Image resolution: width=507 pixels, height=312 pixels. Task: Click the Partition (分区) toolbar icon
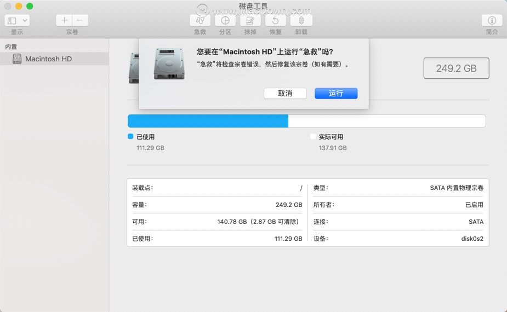(x=225, y=21)
